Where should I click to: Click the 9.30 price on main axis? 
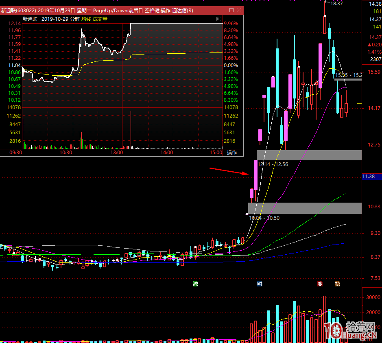click(375, 233)
